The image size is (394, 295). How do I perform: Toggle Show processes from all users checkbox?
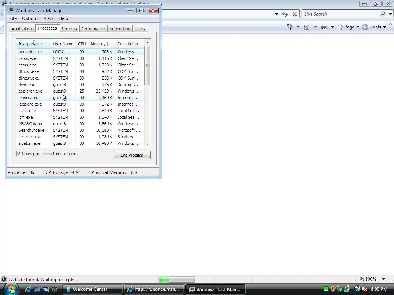point(18,154)
